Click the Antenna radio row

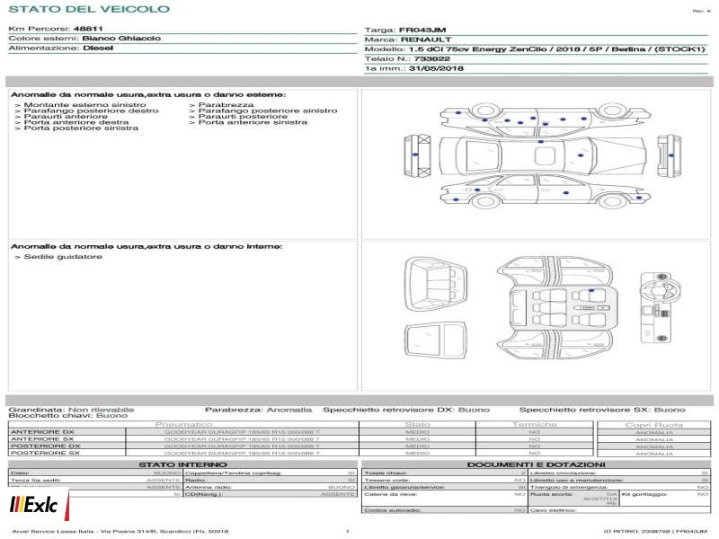coord(271,487)
